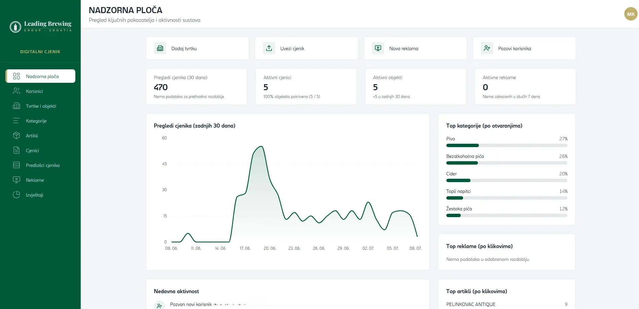Click the Predlošci cjenika sidebar label
Viewport: 639px width, 309px height.
point(43,165)
